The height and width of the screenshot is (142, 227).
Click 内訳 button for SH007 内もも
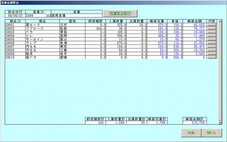pos(212,46)
